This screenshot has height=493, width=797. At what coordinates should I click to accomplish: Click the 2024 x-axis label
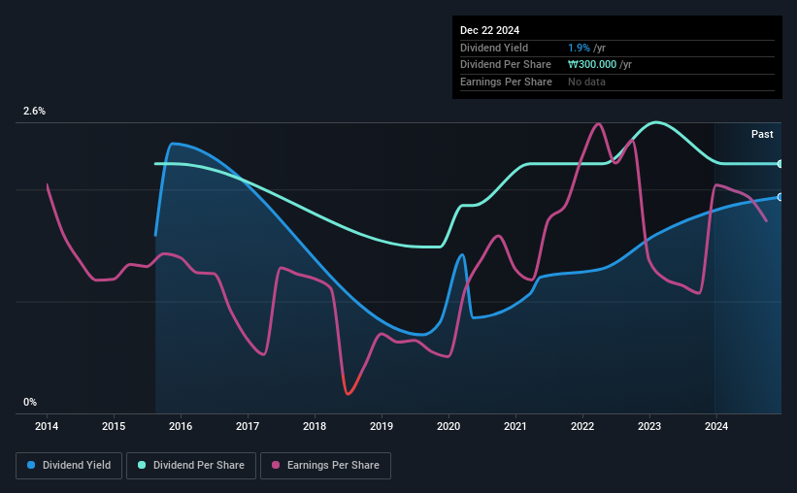click(716, 426)
